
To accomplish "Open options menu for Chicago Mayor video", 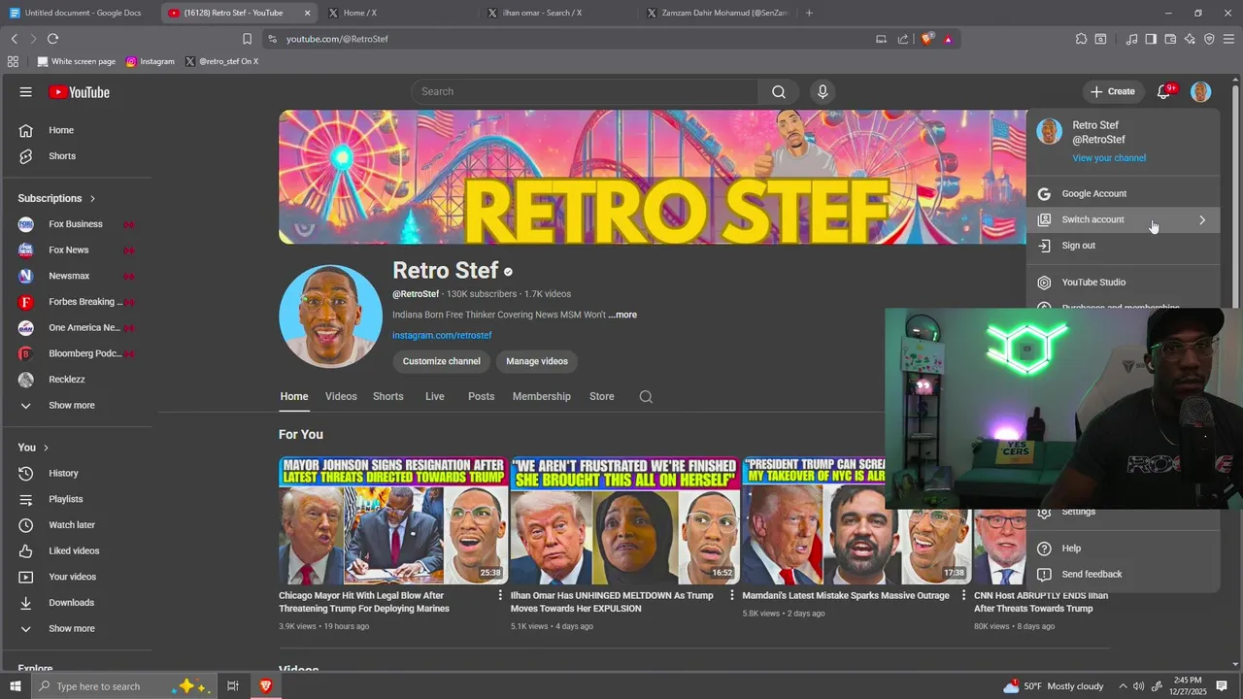I will click(x=500, y=595).
